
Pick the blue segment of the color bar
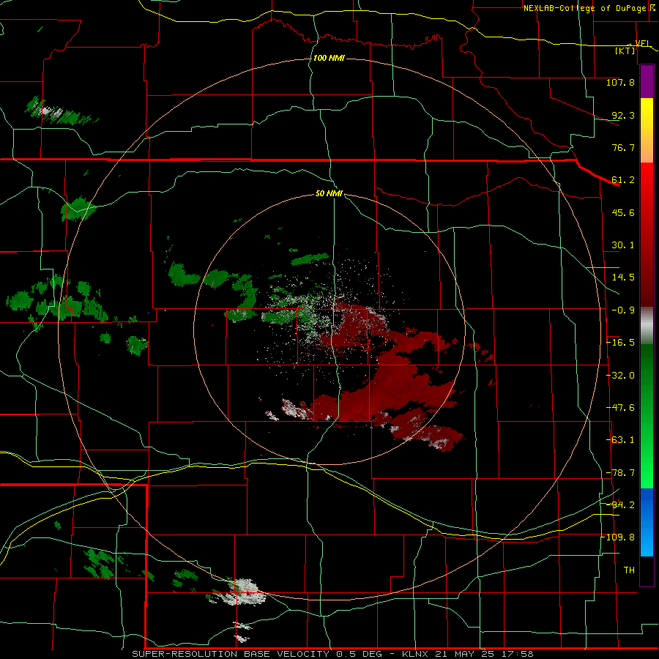click(647, 522)
